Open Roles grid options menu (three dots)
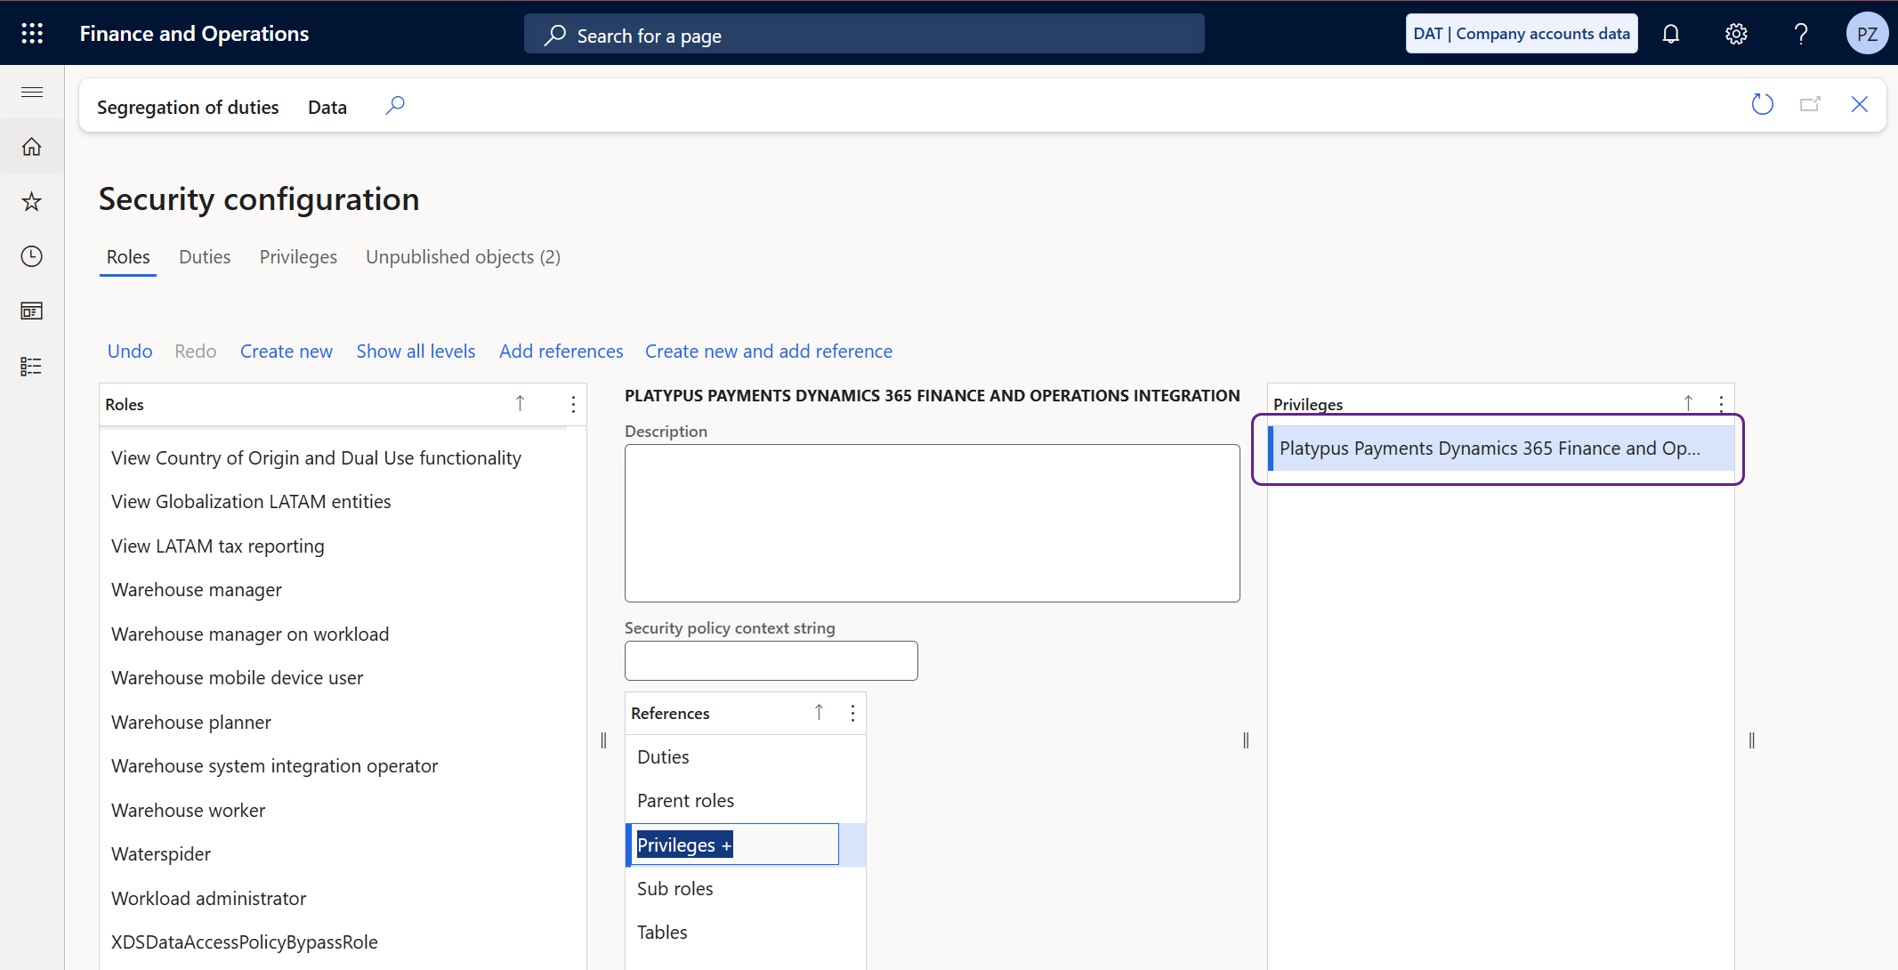Screen dimensions: 1898x970 click(573, 405)
